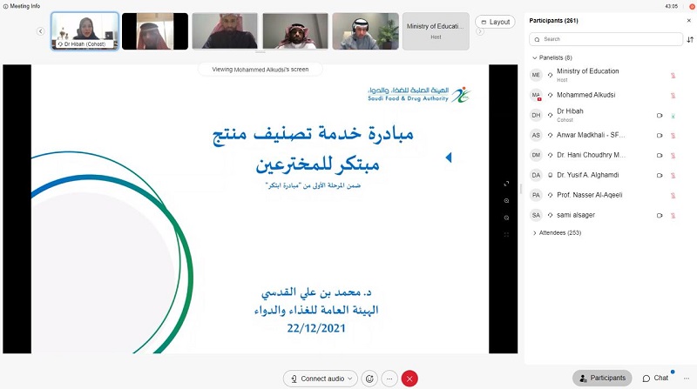Toggle the Participants panel

tap(602, 378)
